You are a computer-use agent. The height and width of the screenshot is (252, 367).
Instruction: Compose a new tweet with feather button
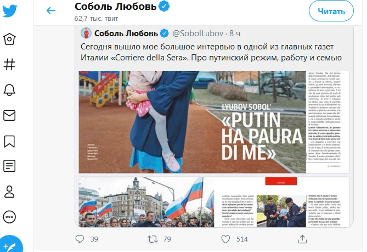point(10,245)
